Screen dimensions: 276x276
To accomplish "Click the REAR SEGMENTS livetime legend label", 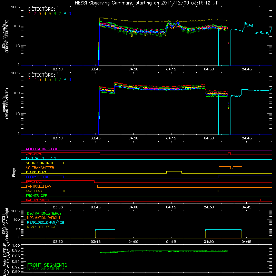I will 46,269.
